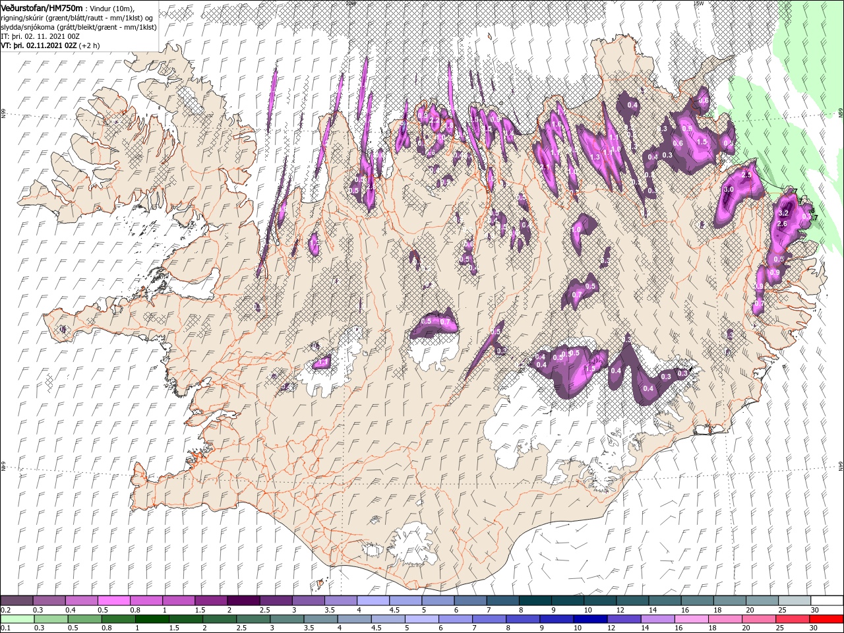
Task: Click the red rain swatch above the 30 label
Action: point(826,618)
